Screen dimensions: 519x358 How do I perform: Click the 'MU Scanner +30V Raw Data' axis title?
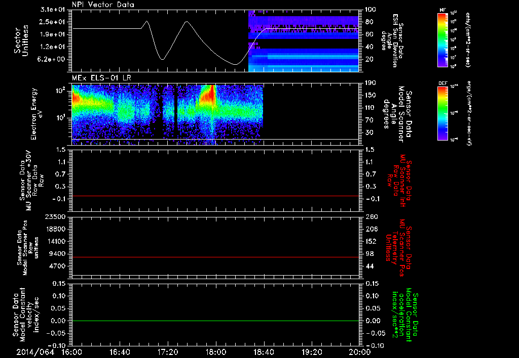tap(32, 180)
